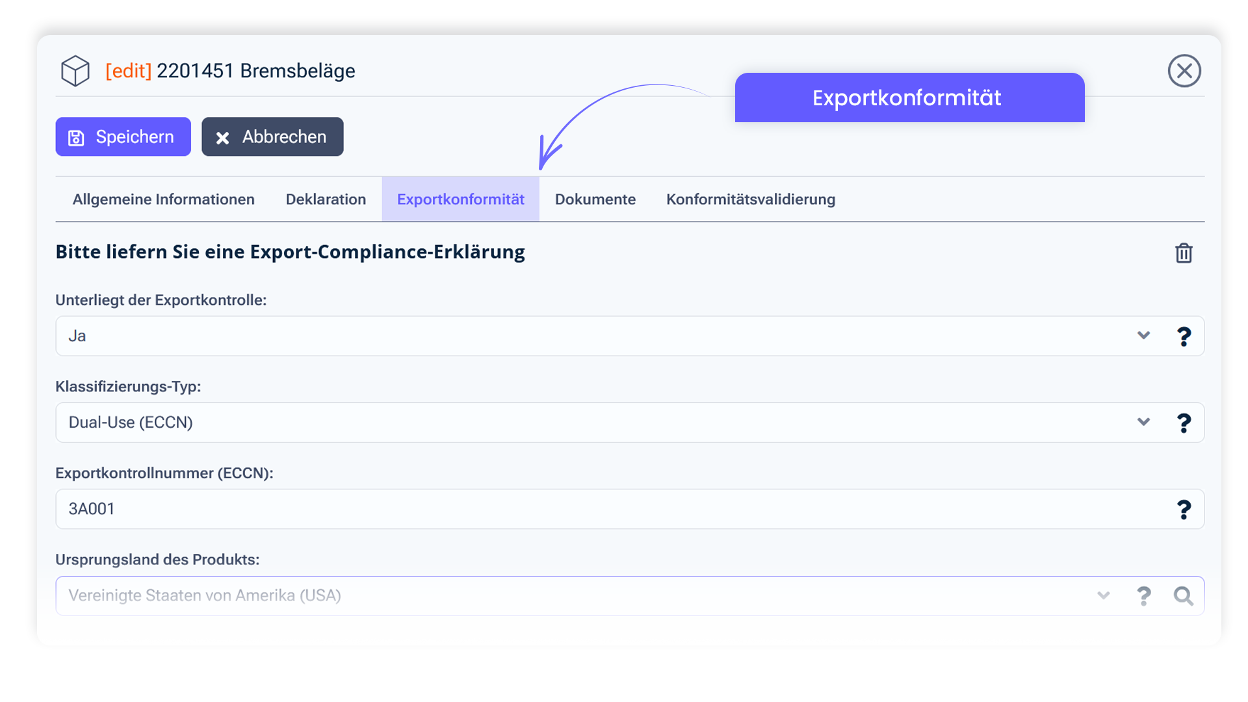Click the product cube icon
The width and height of the screenshot is (1248, 702).
75,70
